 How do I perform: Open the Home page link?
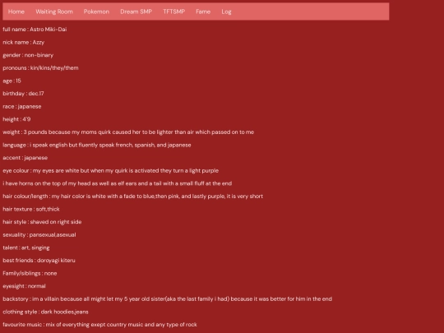[x=16, y=12]
